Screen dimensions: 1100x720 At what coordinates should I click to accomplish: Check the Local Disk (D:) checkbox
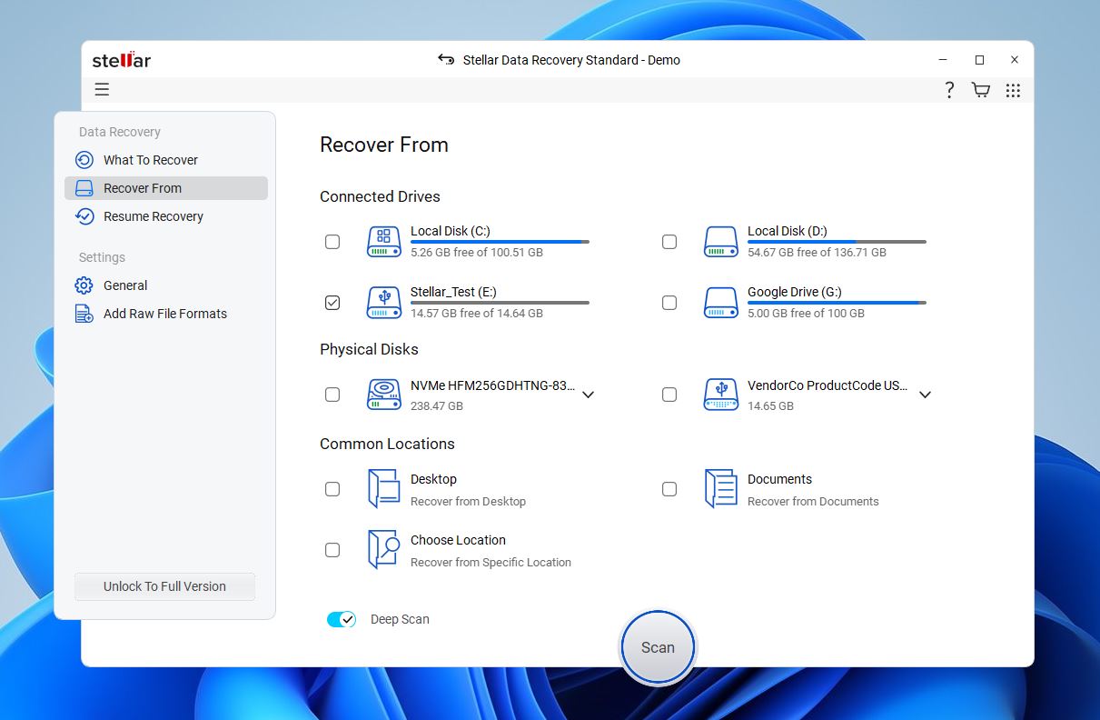[669, 242]
